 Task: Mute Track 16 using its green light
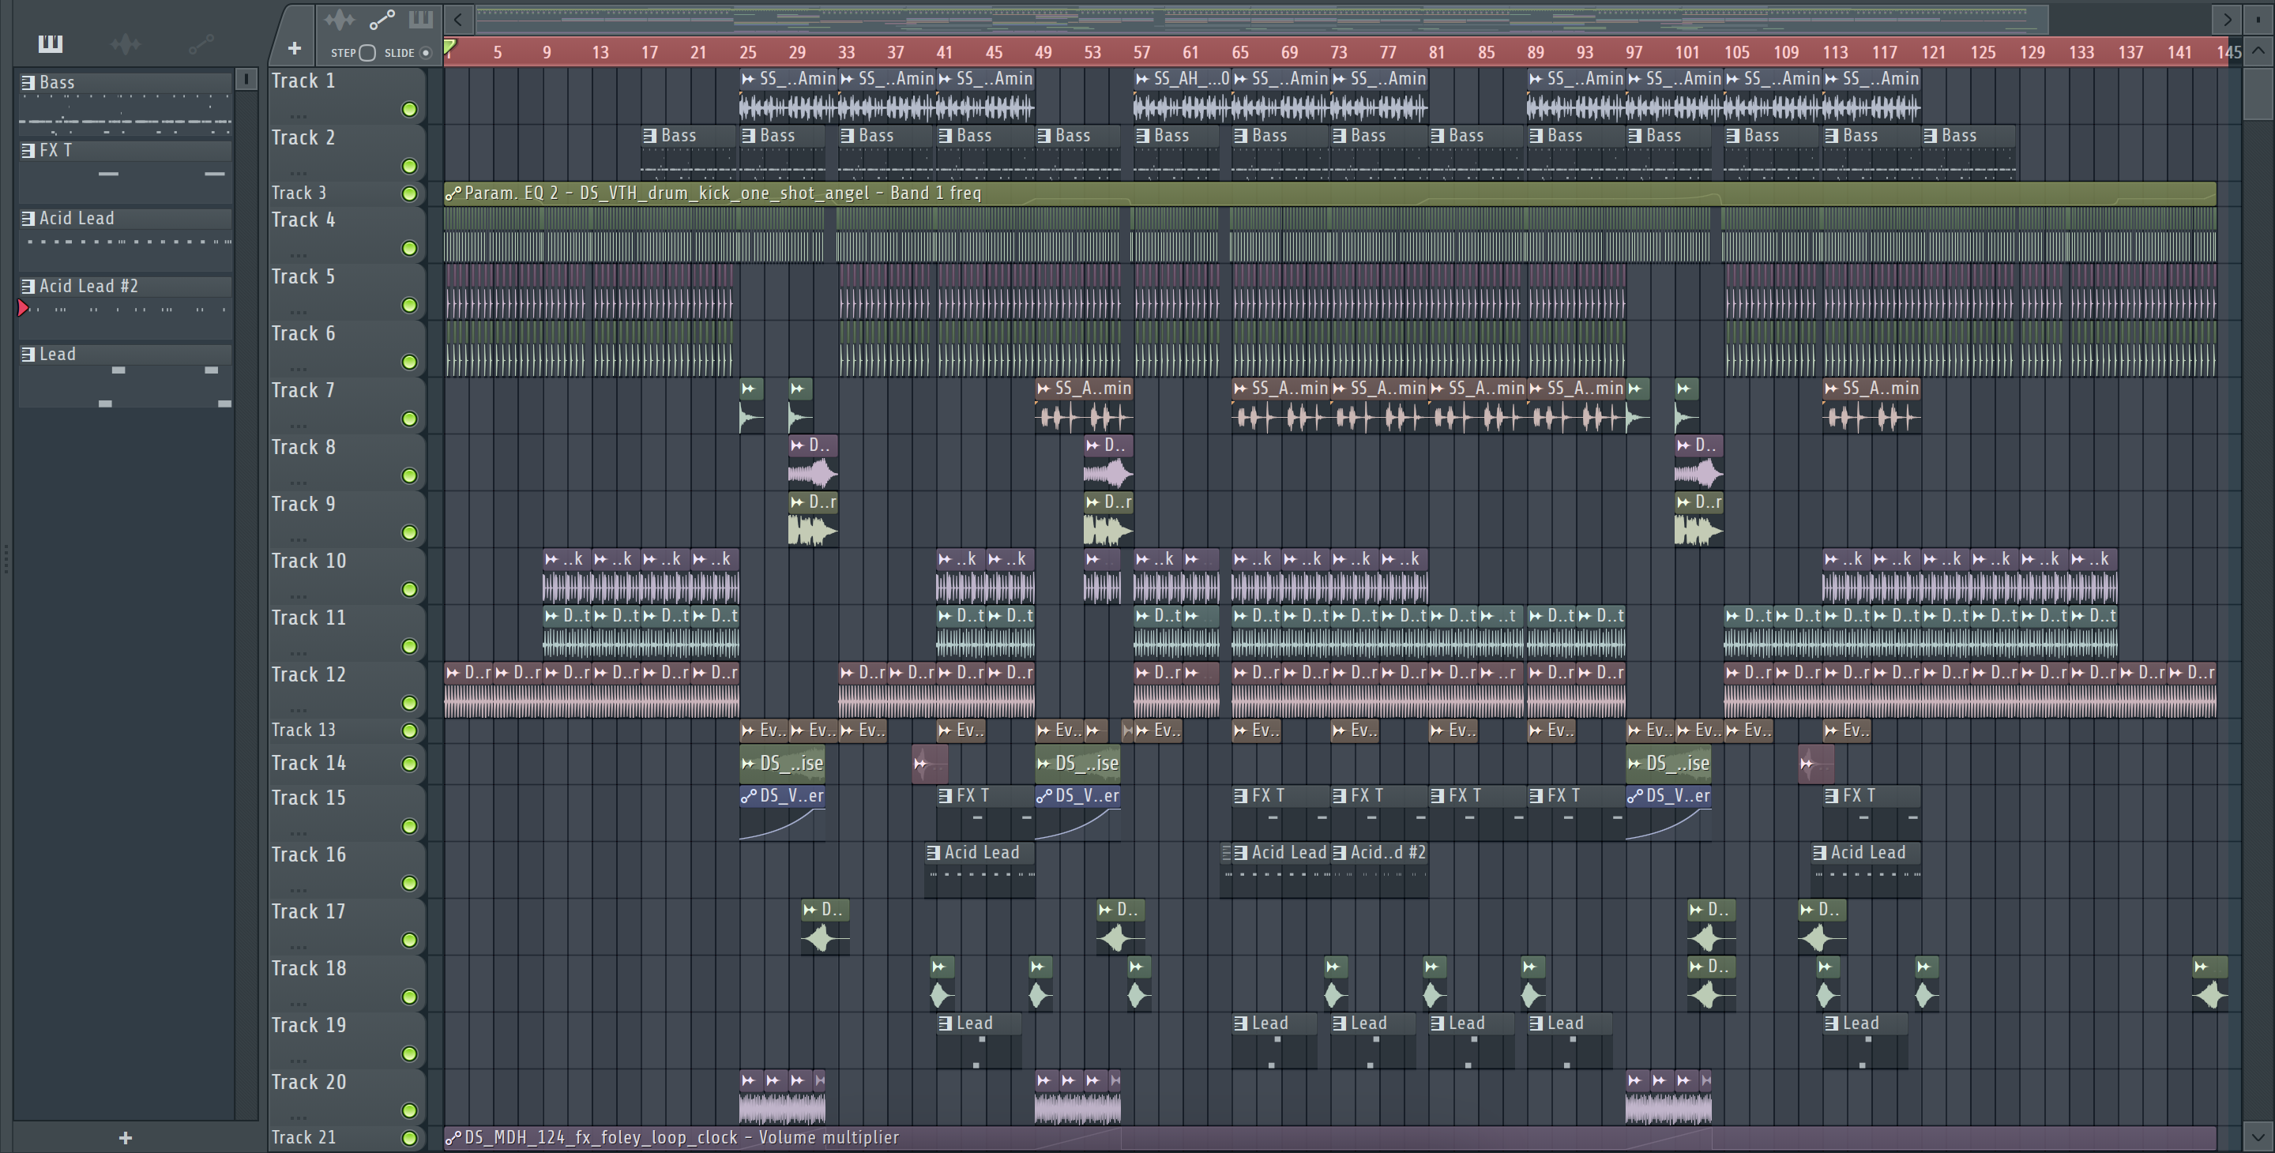click(410, 883)
